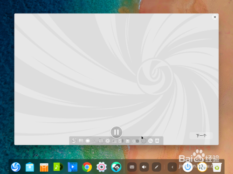
Task: Open the file manager dock icon
Action: [x=30, y=167]
